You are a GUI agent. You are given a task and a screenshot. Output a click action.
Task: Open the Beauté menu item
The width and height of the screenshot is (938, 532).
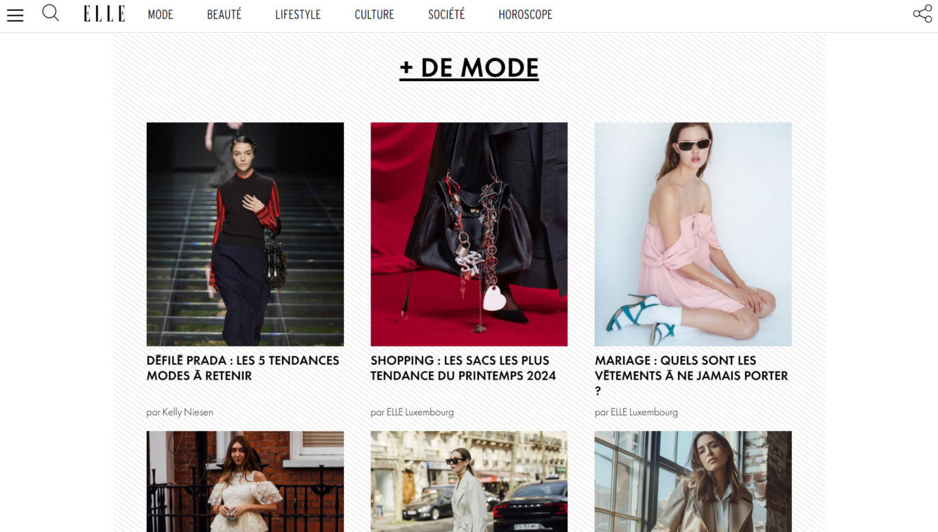click(224, 14)
